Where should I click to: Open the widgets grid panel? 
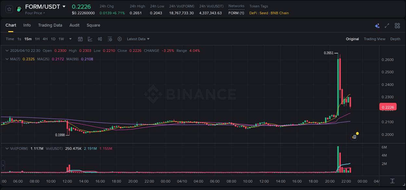[397, 25]
